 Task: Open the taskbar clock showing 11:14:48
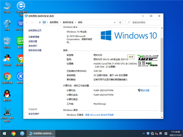(x=176, y=134)
